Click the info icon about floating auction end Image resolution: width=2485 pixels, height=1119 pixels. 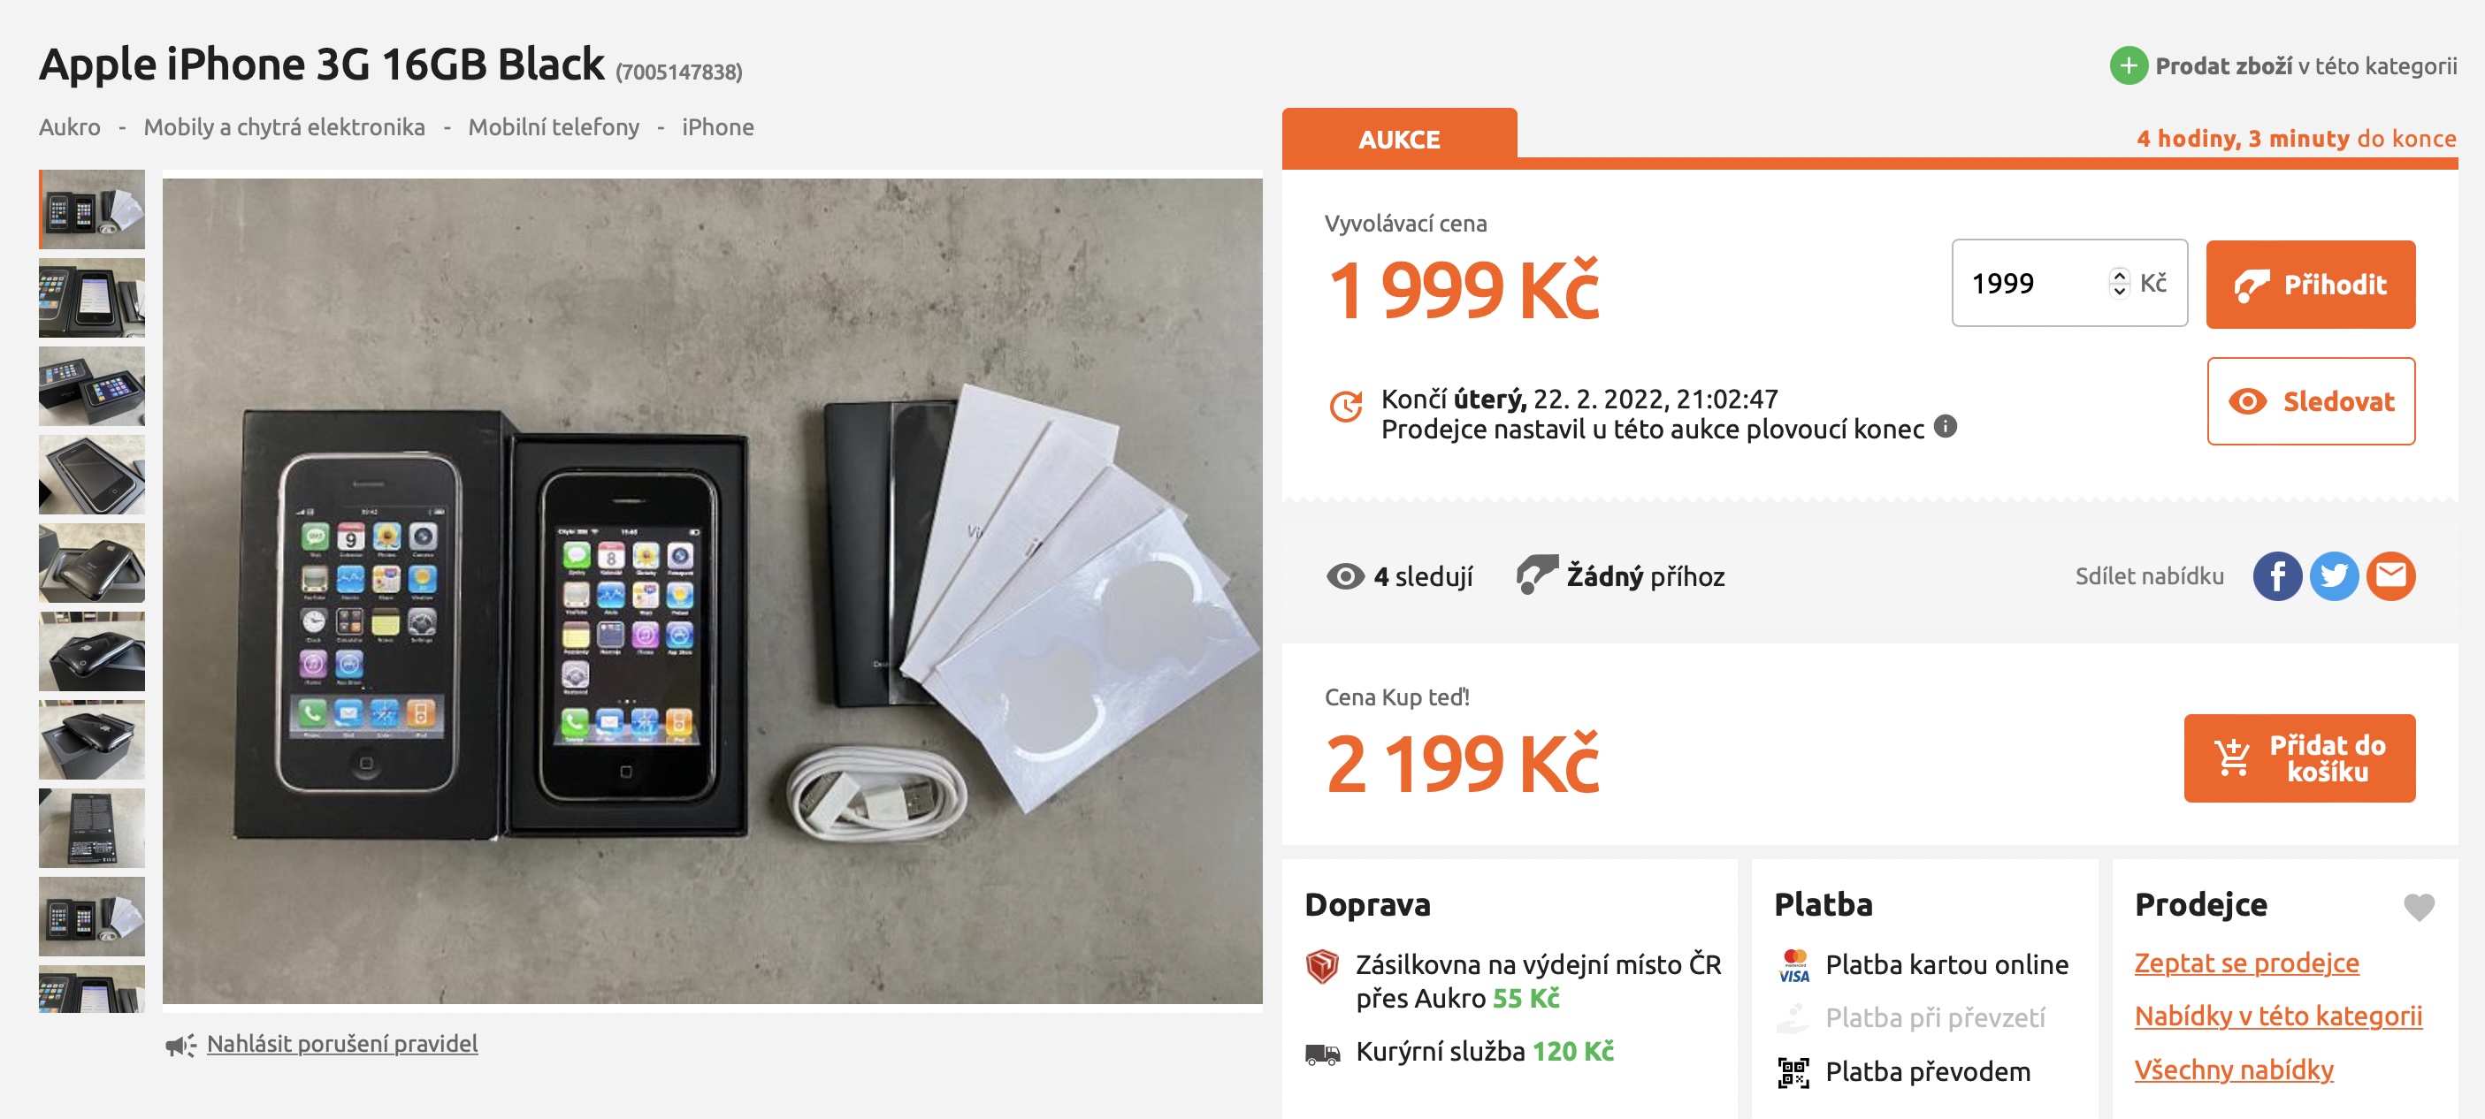[x=1946, y=426]
